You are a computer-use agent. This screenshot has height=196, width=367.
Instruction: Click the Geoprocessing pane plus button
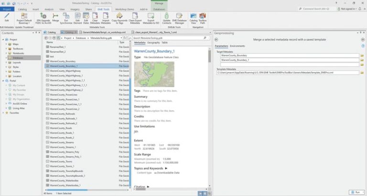(x=363, y=40)
